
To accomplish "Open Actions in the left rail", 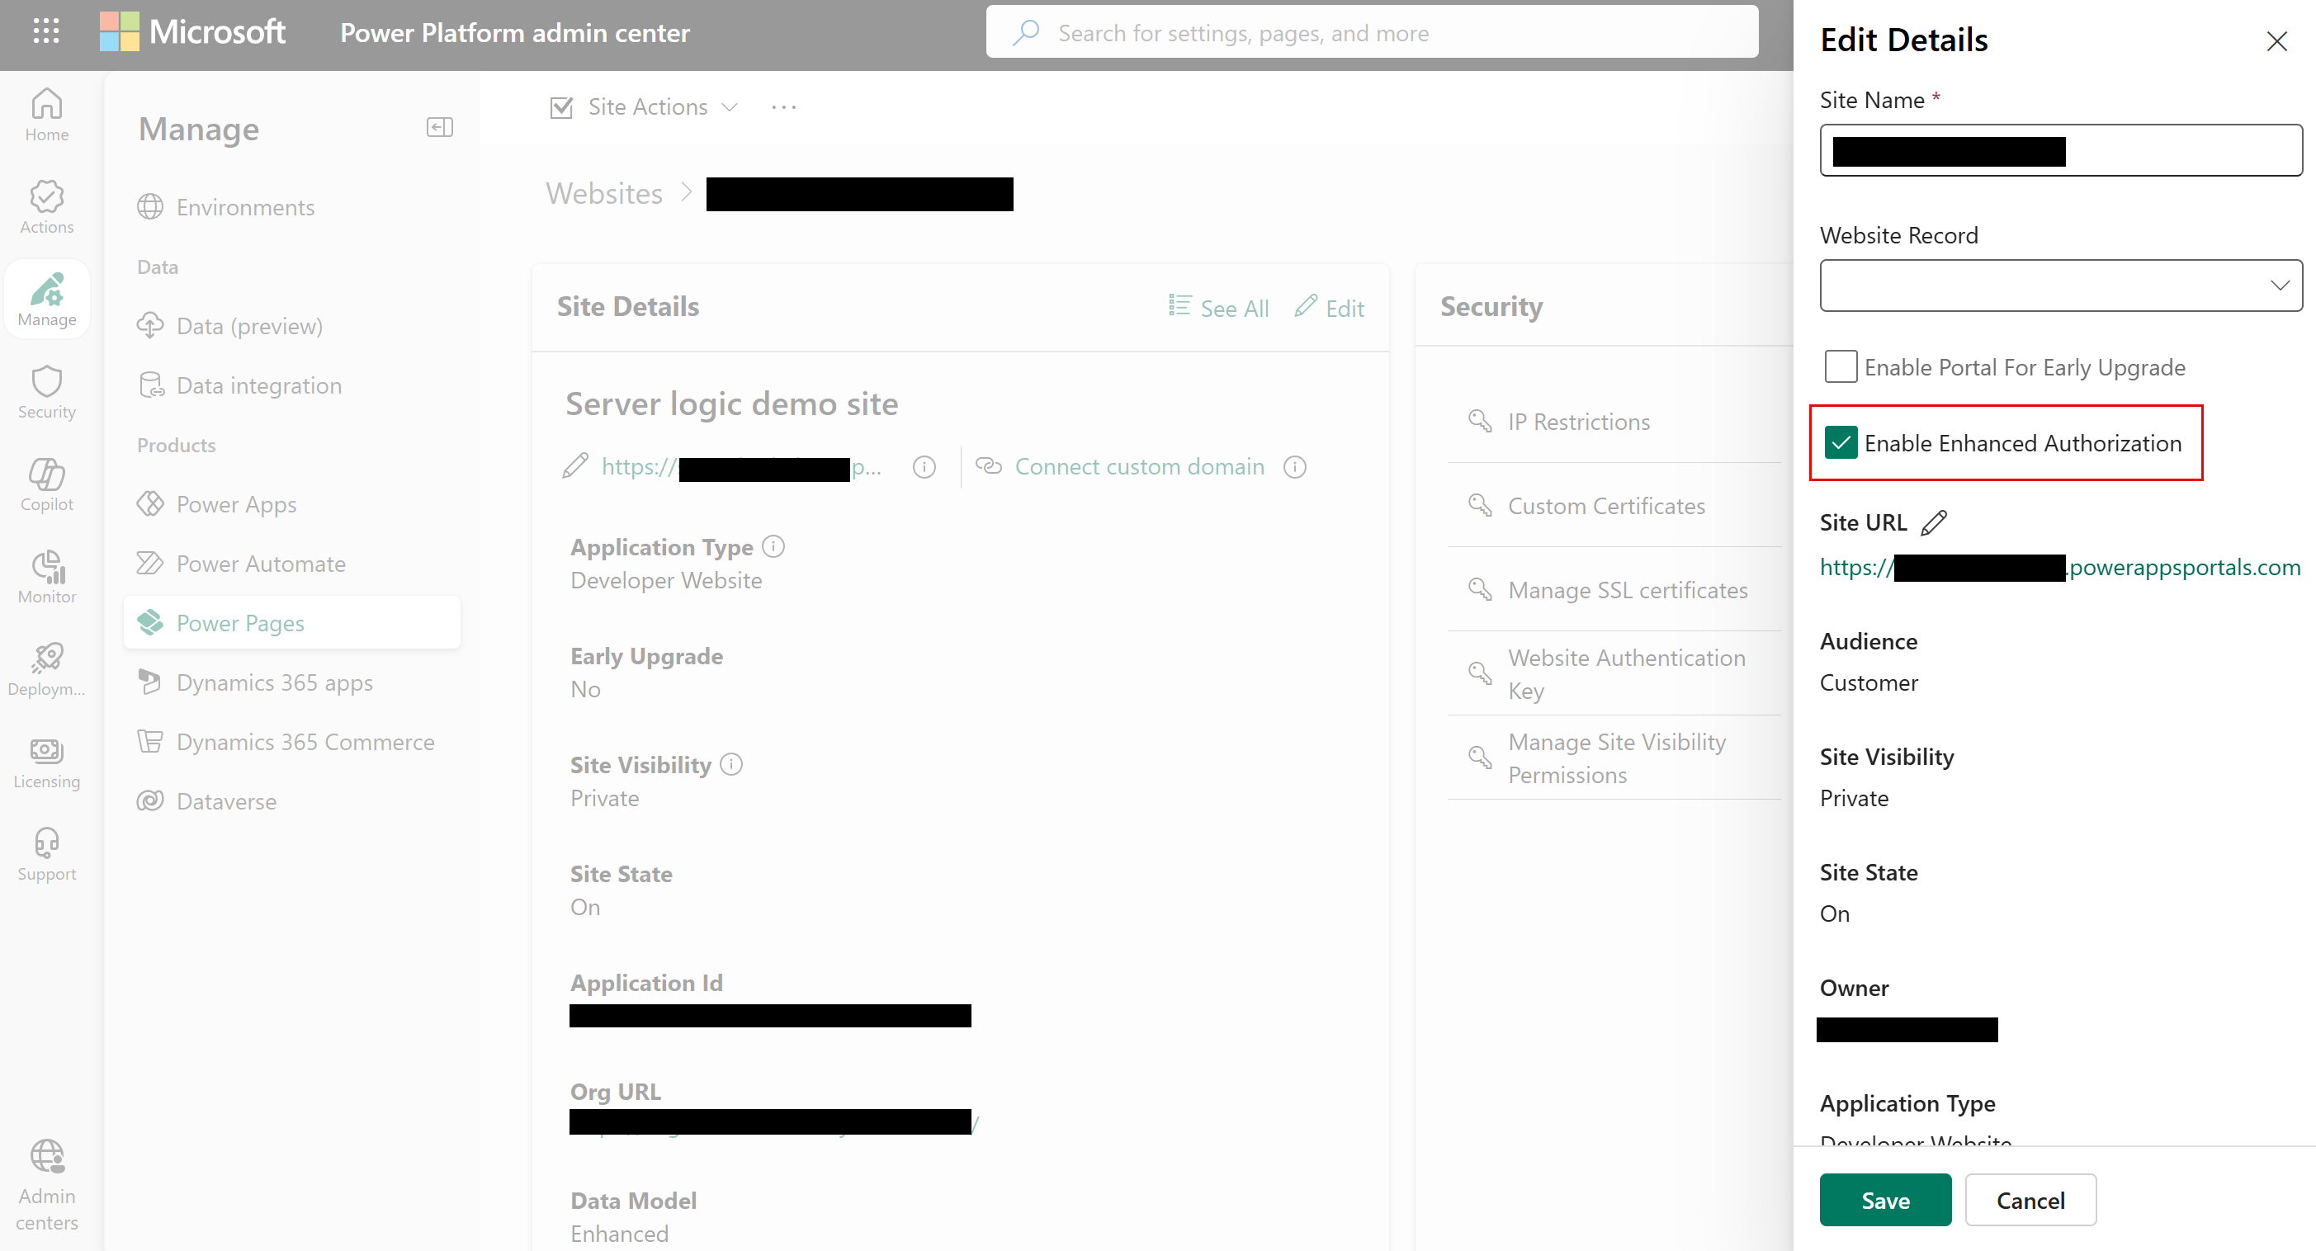I will [x=47, y=208].
